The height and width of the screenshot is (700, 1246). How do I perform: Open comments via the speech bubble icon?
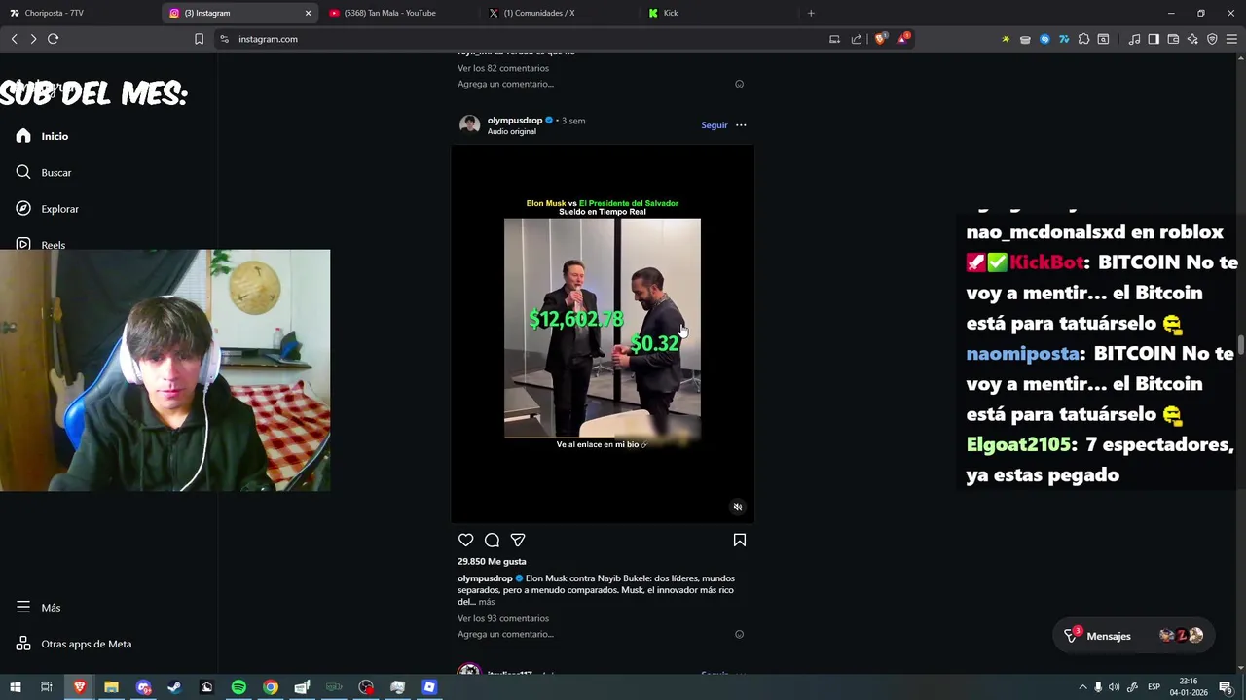pyautogui.click(x=492, y=540)
